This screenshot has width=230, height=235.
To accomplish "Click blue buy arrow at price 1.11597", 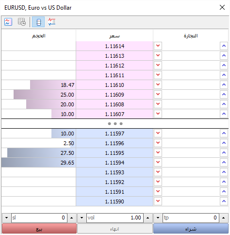I will pos(224,134).
